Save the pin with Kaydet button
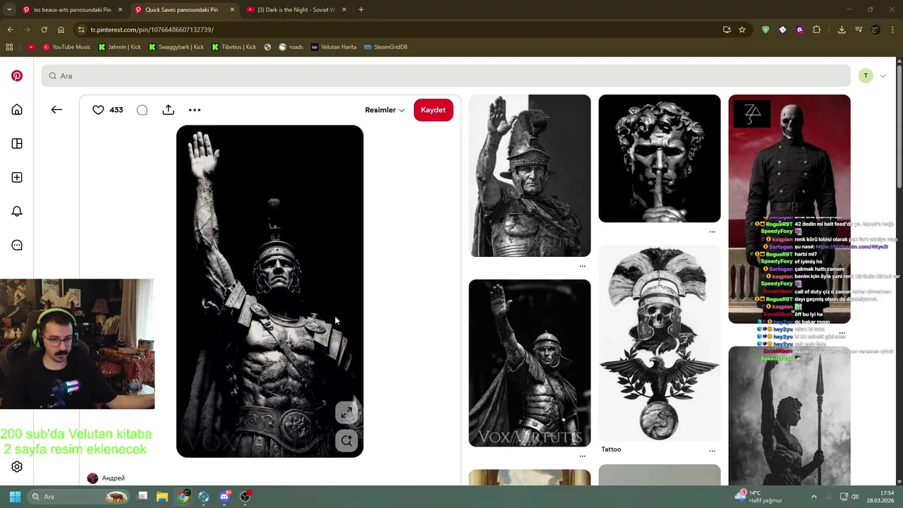 click(x=433, y=110)
